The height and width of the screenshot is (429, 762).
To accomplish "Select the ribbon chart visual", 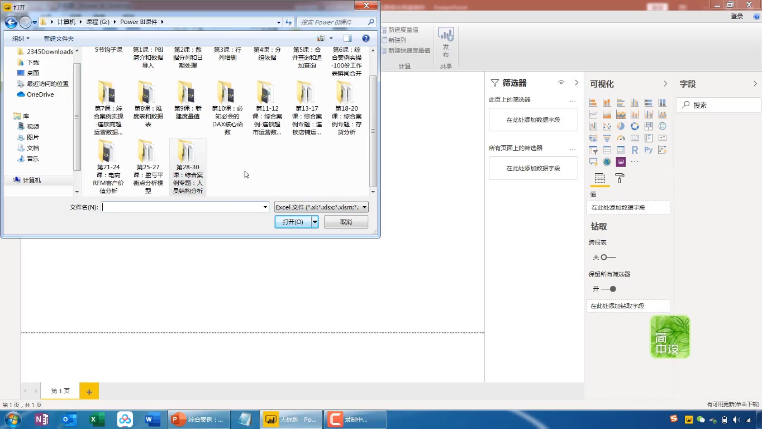I will coord(663,114).
